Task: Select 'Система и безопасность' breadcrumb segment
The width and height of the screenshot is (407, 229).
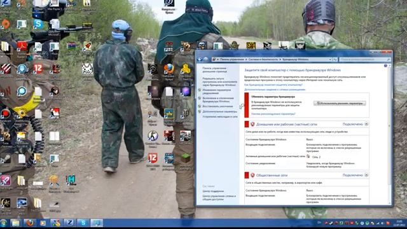Action: [x=263, y=59]
